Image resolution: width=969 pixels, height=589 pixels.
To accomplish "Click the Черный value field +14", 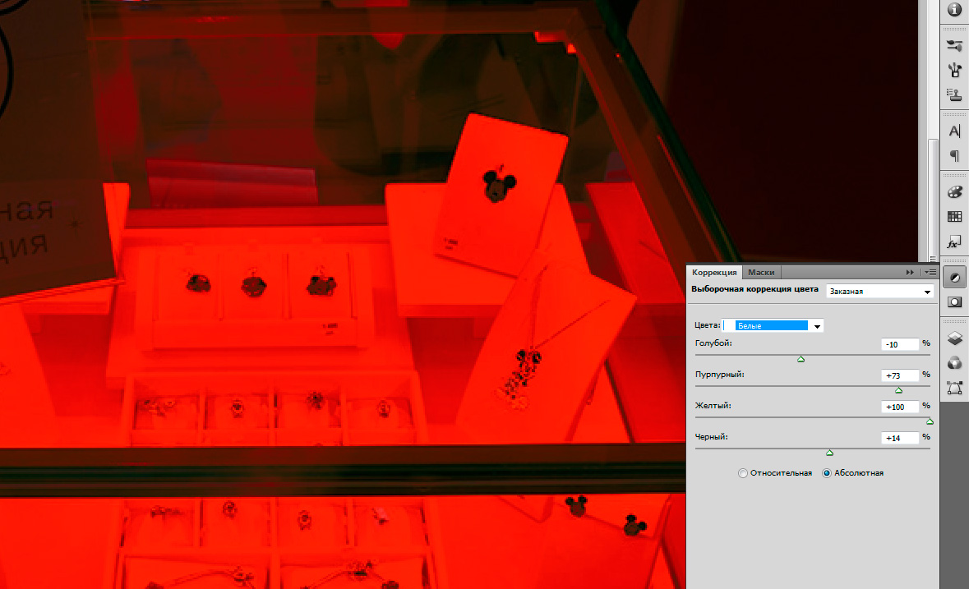I will [x=900, y=438].
